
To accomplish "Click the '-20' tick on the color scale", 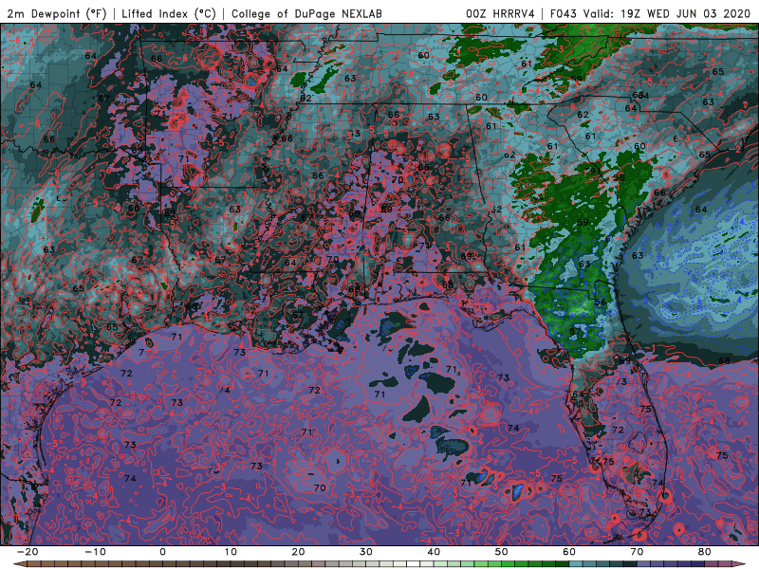I will (27, 552).
